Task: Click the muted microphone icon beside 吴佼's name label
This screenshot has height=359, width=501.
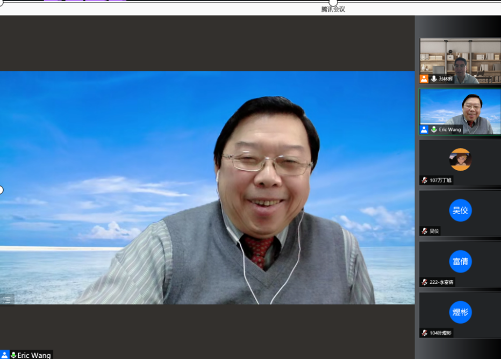Action: click(x=425, y=231)
